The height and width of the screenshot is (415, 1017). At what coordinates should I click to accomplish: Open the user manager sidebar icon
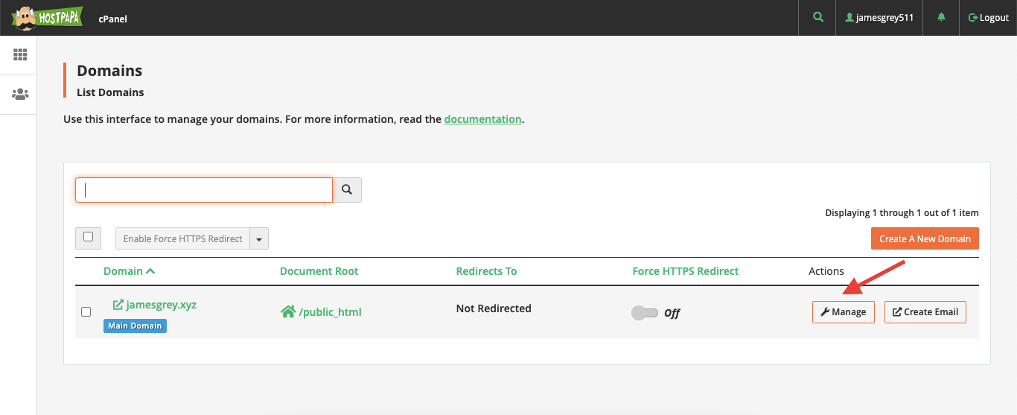pos(20,95)
